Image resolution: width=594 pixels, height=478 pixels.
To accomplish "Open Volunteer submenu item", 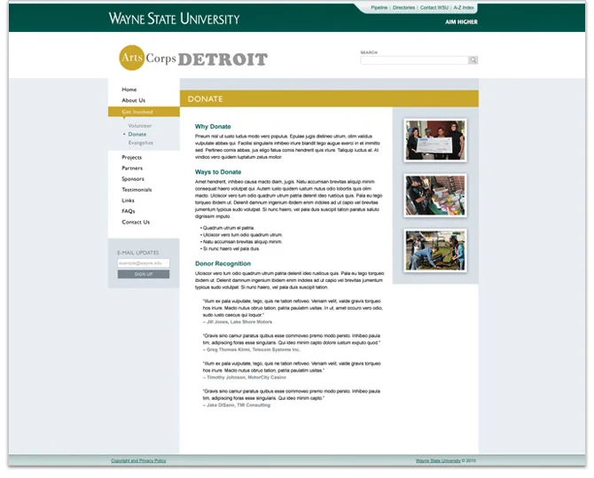I will click(x=140, y=125).
